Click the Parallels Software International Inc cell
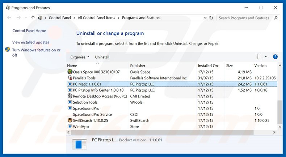 click(158, 78)
